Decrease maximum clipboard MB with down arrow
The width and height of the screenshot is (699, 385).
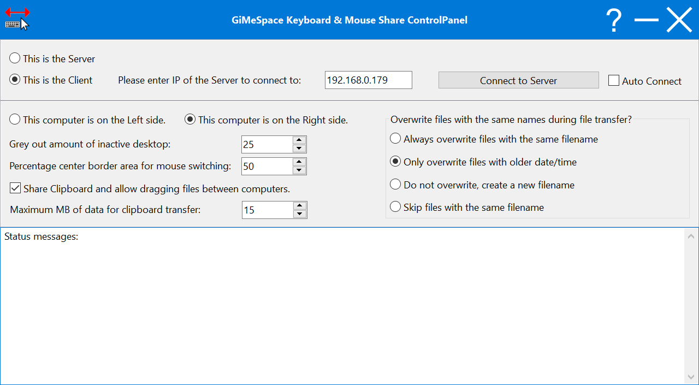(x=299, y=215)
